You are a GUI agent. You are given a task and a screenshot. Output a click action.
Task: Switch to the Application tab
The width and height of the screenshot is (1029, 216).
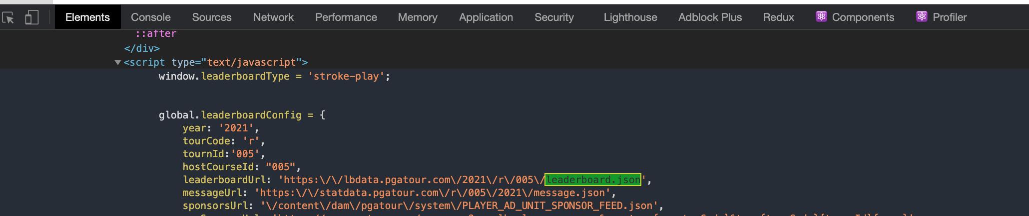point(486,17)
